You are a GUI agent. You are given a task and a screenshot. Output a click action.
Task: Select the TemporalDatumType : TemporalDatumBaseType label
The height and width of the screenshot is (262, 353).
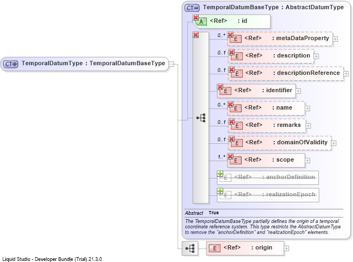pos(93,63)
